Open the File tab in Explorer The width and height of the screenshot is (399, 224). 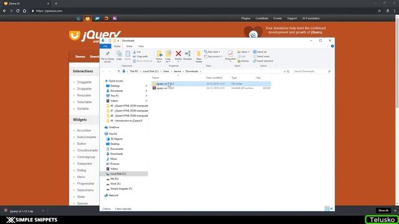tap(105, 46)
